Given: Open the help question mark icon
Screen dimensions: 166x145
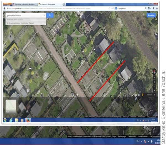Looking at the screenshot, I should pos(136,95).
